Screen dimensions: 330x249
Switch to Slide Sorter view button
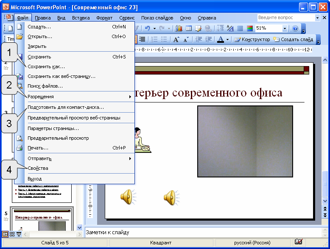(12, 234)
